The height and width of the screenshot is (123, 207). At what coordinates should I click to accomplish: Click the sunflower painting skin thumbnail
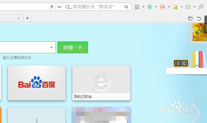click(x=198, y=33)
